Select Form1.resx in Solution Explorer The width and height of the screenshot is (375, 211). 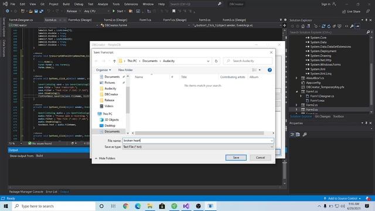click(317, 101)
